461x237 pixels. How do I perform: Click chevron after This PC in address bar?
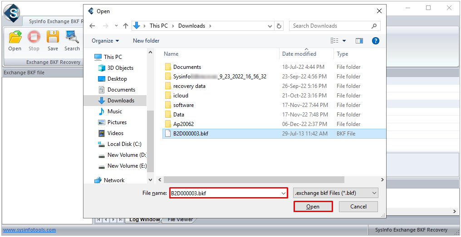[x=173, y=26]
